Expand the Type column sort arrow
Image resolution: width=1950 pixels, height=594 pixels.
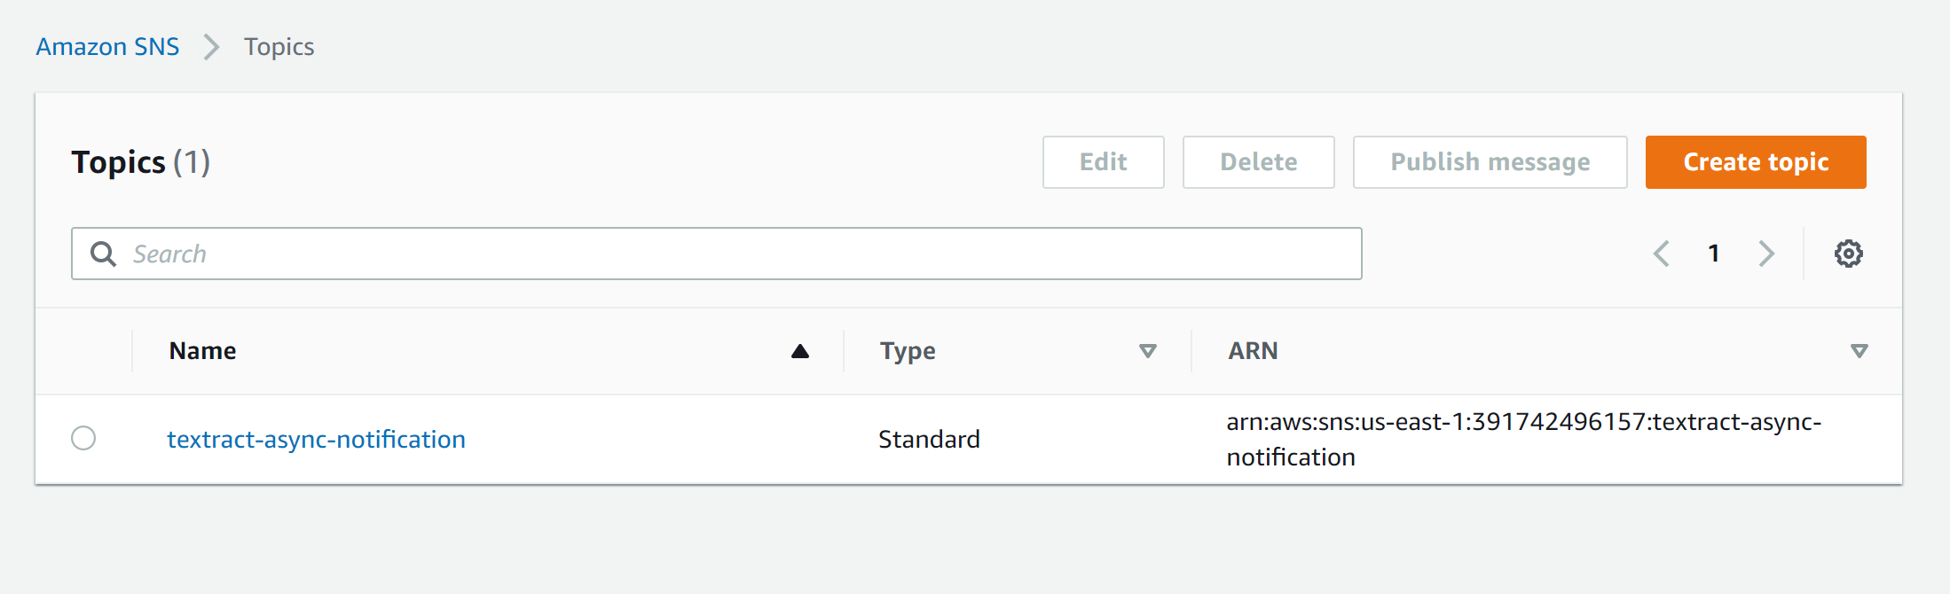(1147, 351)
